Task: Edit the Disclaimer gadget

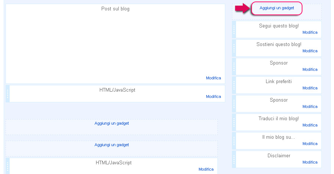Action: coord(310,162)
